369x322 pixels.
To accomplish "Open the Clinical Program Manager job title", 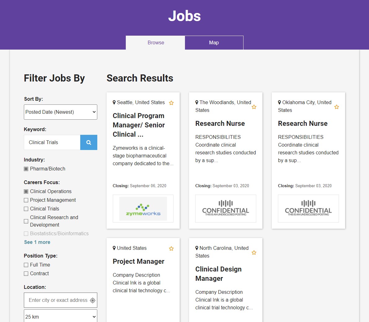I will tap(138, 125).
